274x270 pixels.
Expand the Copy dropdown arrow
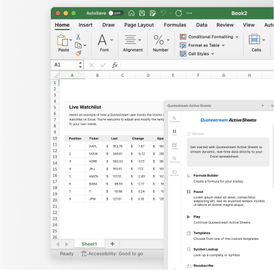[85, 45]
